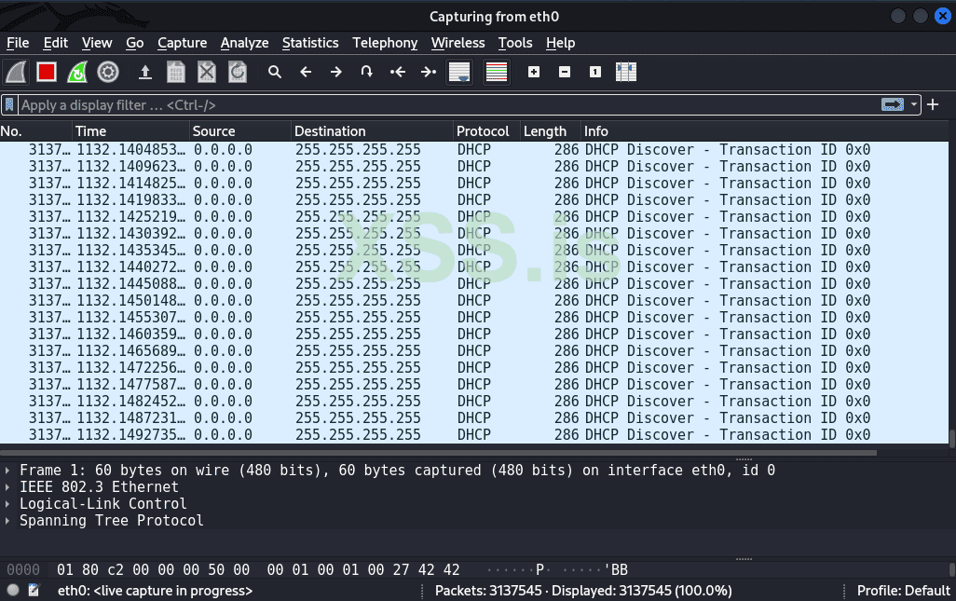The width and height of the screenshot is (956, 601).
Task: Open the Statistics menu
Action: (x=310, y=43)
